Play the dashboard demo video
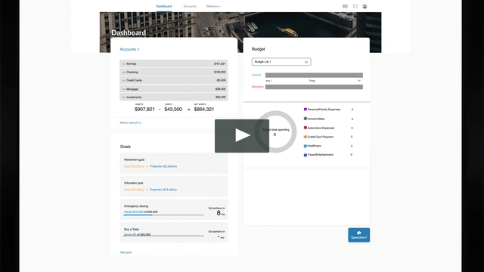 242,136
